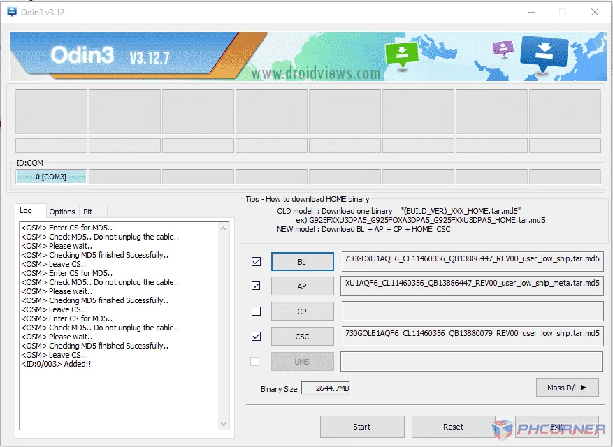Select the 0:[COM3] port box
The image size is (613, 447).
pos(51,177)
